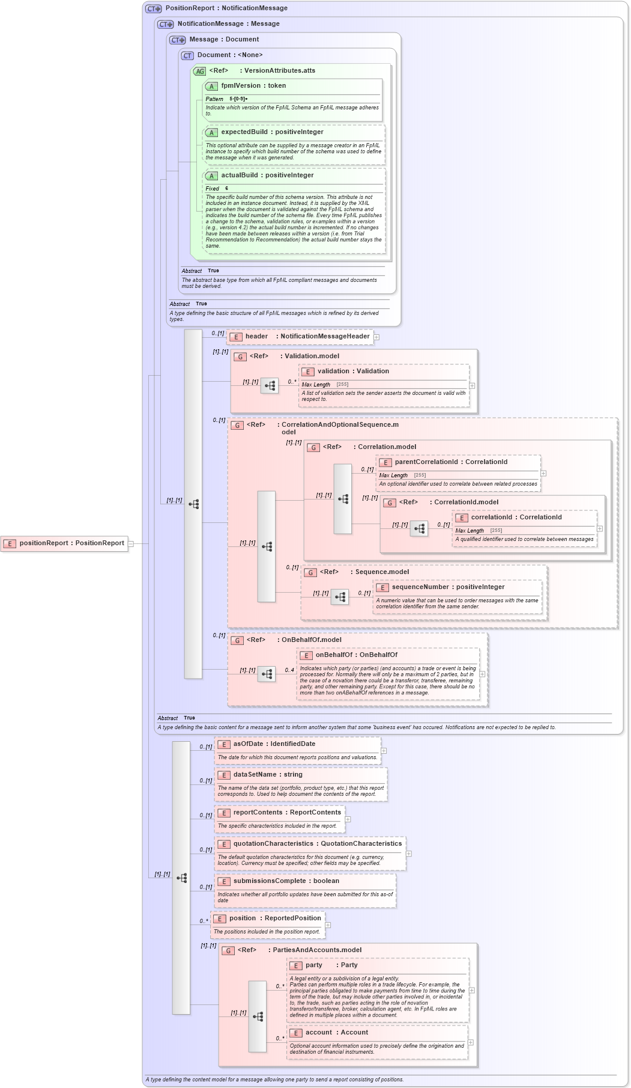
Task: Click the E icon beside correlationId : CorrelationId
Action: pyautogui.click(x=462, y=518)
